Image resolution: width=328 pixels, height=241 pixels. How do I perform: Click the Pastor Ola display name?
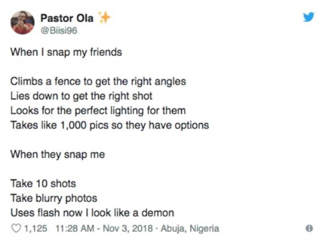click(67, 18)
